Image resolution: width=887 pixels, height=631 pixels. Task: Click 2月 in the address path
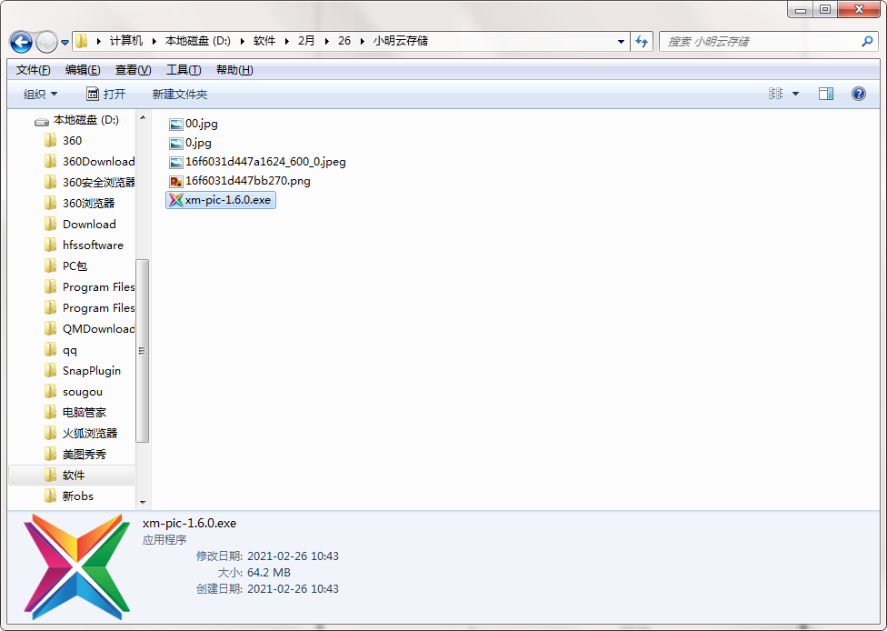point(306,41)
